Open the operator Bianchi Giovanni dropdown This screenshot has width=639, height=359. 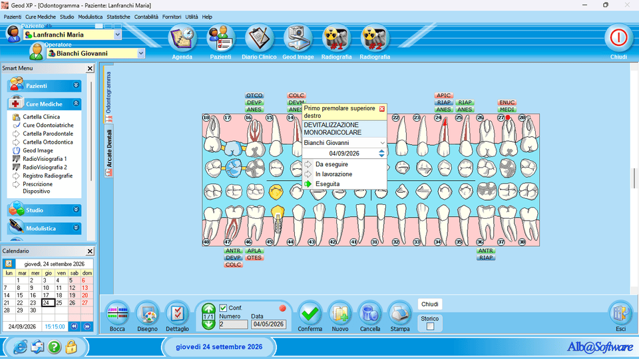click(x=141, y=53)
